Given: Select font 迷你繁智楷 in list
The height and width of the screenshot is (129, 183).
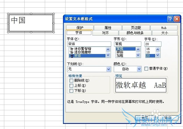Looking at the screenshot, I should pyautogui.click(x=87, y=49).
